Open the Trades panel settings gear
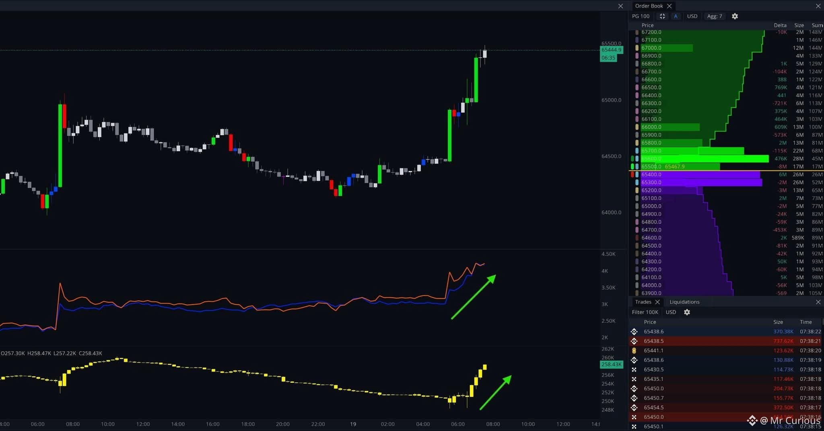The image size is (824, 431). 687,312
